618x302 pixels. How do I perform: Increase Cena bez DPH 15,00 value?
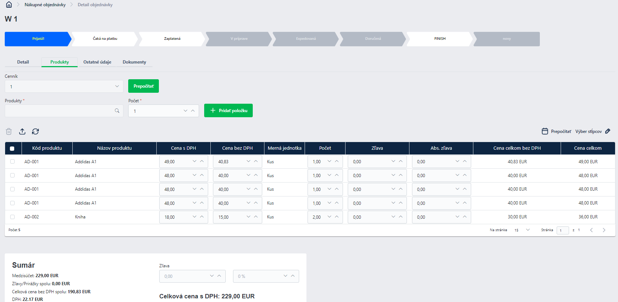[256, 217]
